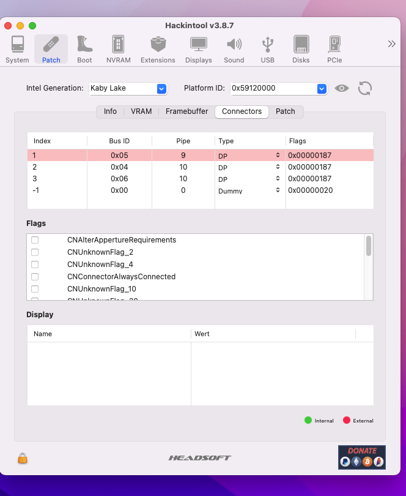Enable CNUnknownFlag_10 checkbox

click(35, 289)
